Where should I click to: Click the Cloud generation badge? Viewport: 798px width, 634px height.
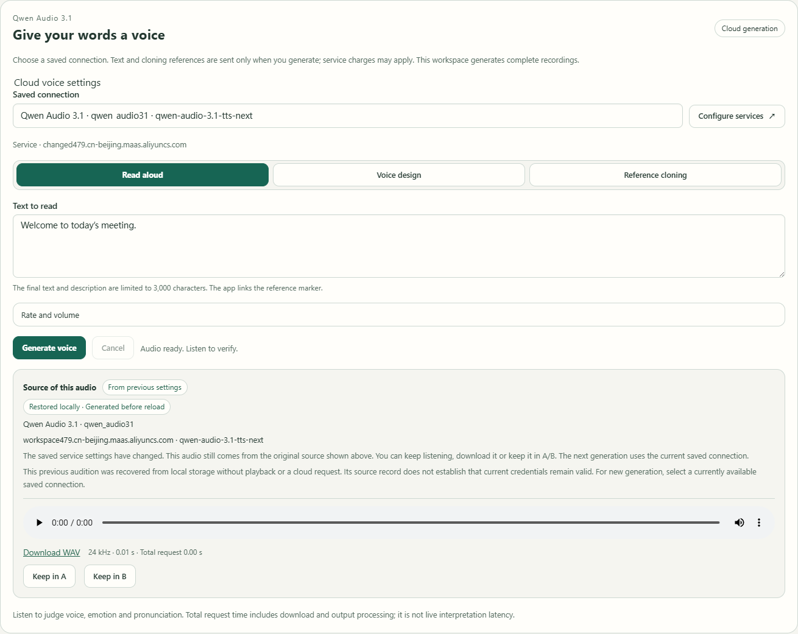[749, 29]
